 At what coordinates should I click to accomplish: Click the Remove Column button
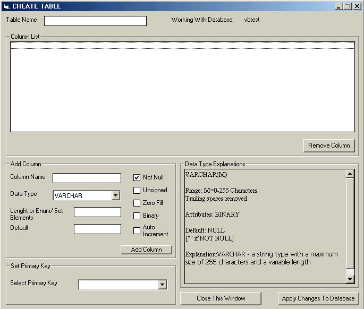[329, 145]
